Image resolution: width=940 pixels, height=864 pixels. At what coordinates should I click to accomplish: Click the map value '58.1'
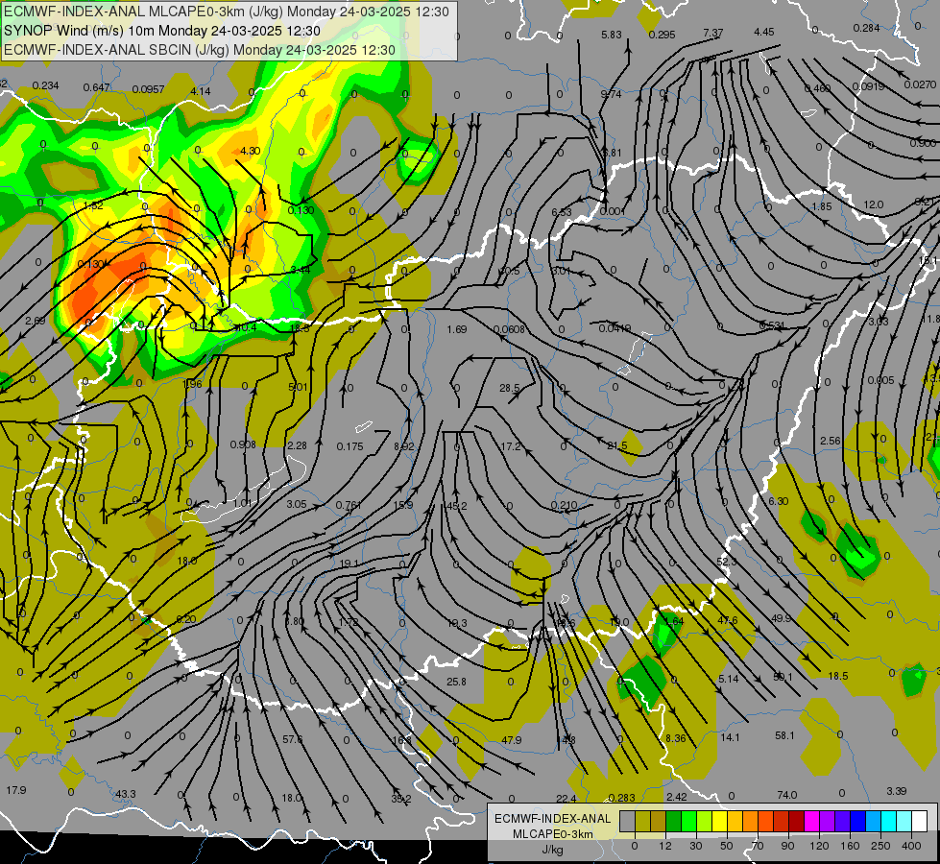point(784,735)
